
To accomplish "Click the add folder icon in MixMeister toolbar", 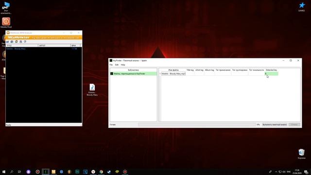I will (12, 42).
